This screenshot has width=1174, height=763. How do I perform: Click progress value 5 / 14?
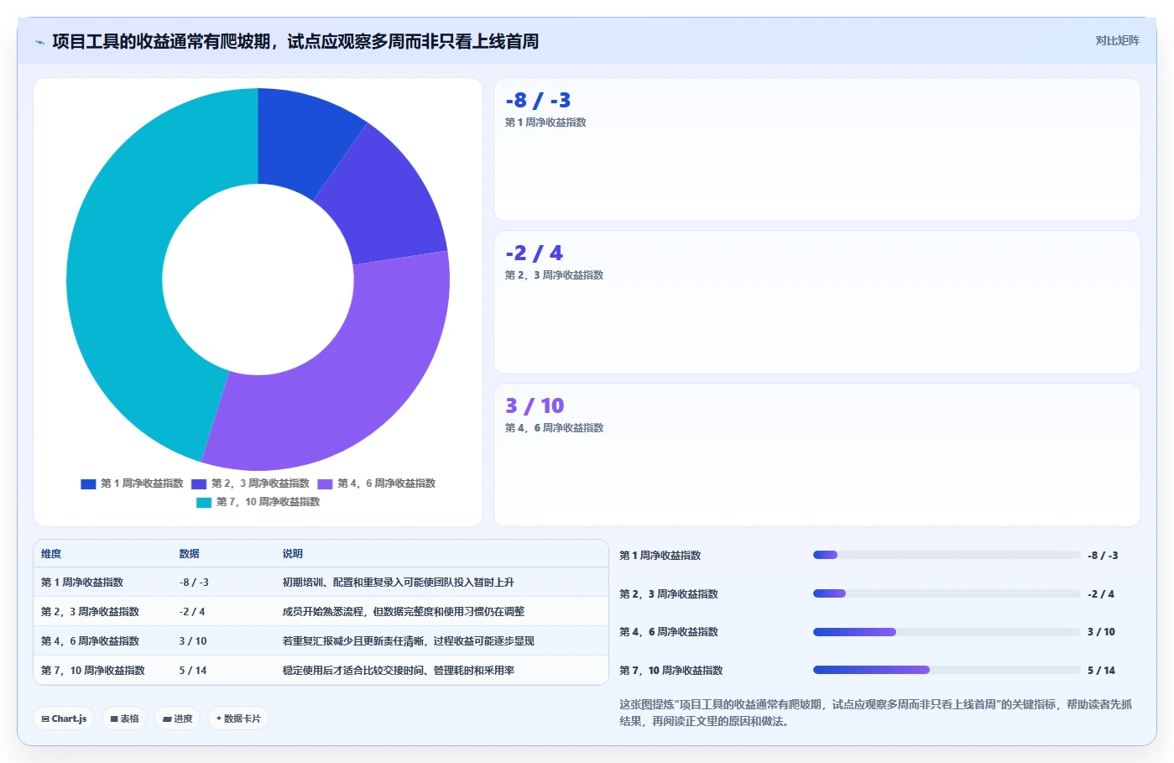(x=1101, y=671)
